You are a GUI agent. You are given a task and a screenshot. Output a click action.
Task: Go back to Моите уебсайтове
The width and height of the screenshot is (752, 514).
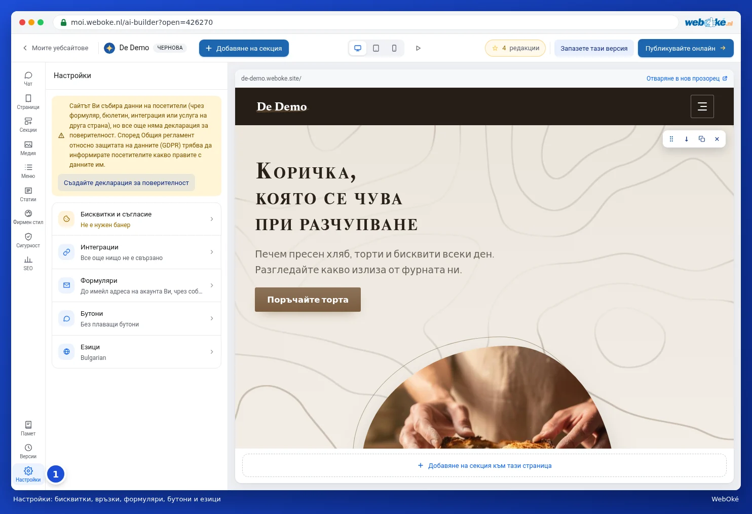tap(55, 48)
